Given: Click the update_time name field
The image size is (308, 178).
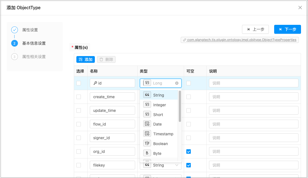Looking at the screenshot, I should click(x=112, y=110).
